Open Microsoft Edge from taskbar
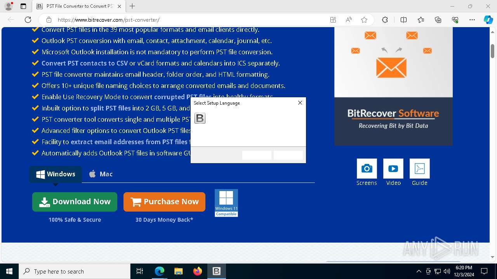This screenshot has width=497, height=279. click(160, 271)
